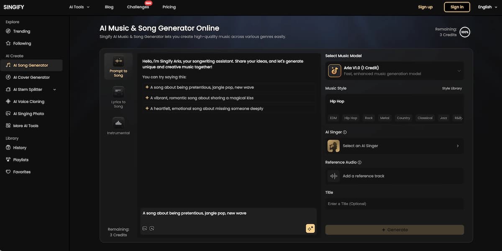Click the AI Singer info icon
Viewport: 502px width, 251px height.
click(x=345, y=132)
